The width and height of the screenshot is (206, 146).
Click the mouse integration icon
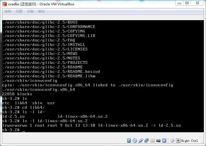[x=172, y=141]
